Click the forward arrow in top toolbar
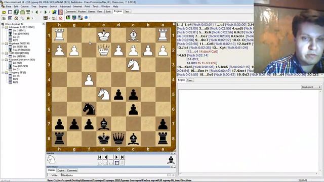The height and width of the screenshot is (182, 324). coord(46,12)
